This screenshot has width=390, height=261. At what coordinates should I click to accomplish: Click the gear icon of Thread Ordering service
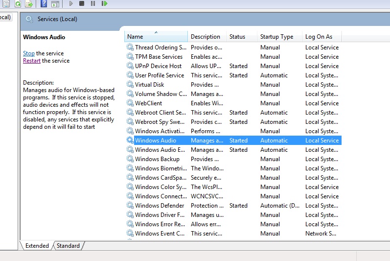pyautogui.click(x=130, y=47)
